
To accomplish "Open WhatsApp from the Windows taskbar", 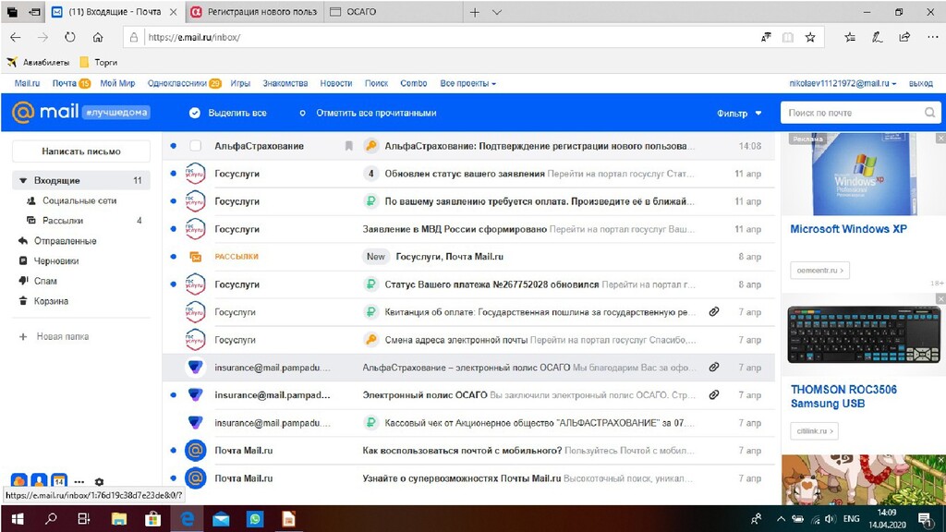I will [255, 519].
